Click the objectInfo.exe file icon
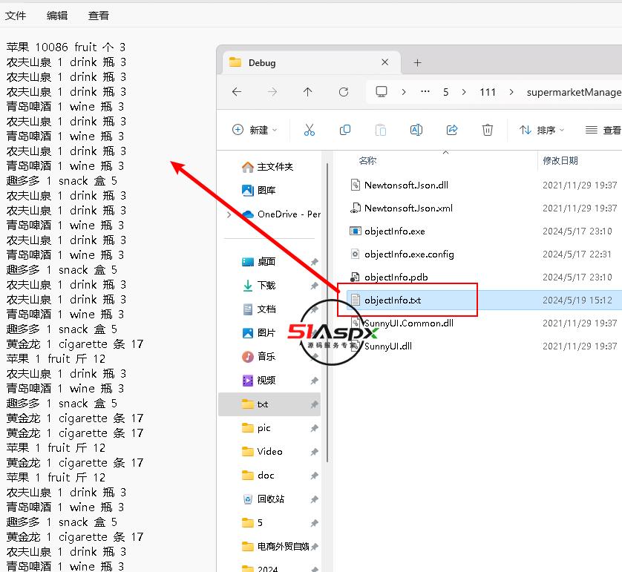Image resolution: width=622 pixels, height=572 pixels. pyautogui.click(x=355, y=231)
